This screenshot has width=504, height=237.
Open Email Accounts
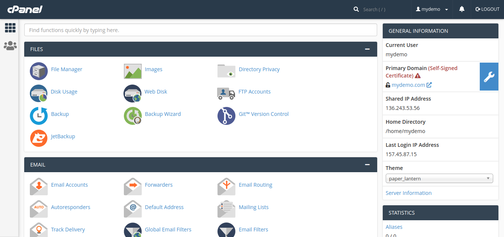(x=69, y=185)
